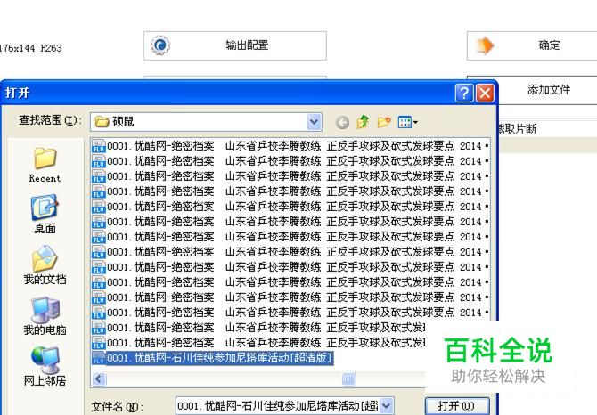Click the left arrow of horizontal scrollbar
This screenshot has height=415, width=597.
click(x=99, y=378)
